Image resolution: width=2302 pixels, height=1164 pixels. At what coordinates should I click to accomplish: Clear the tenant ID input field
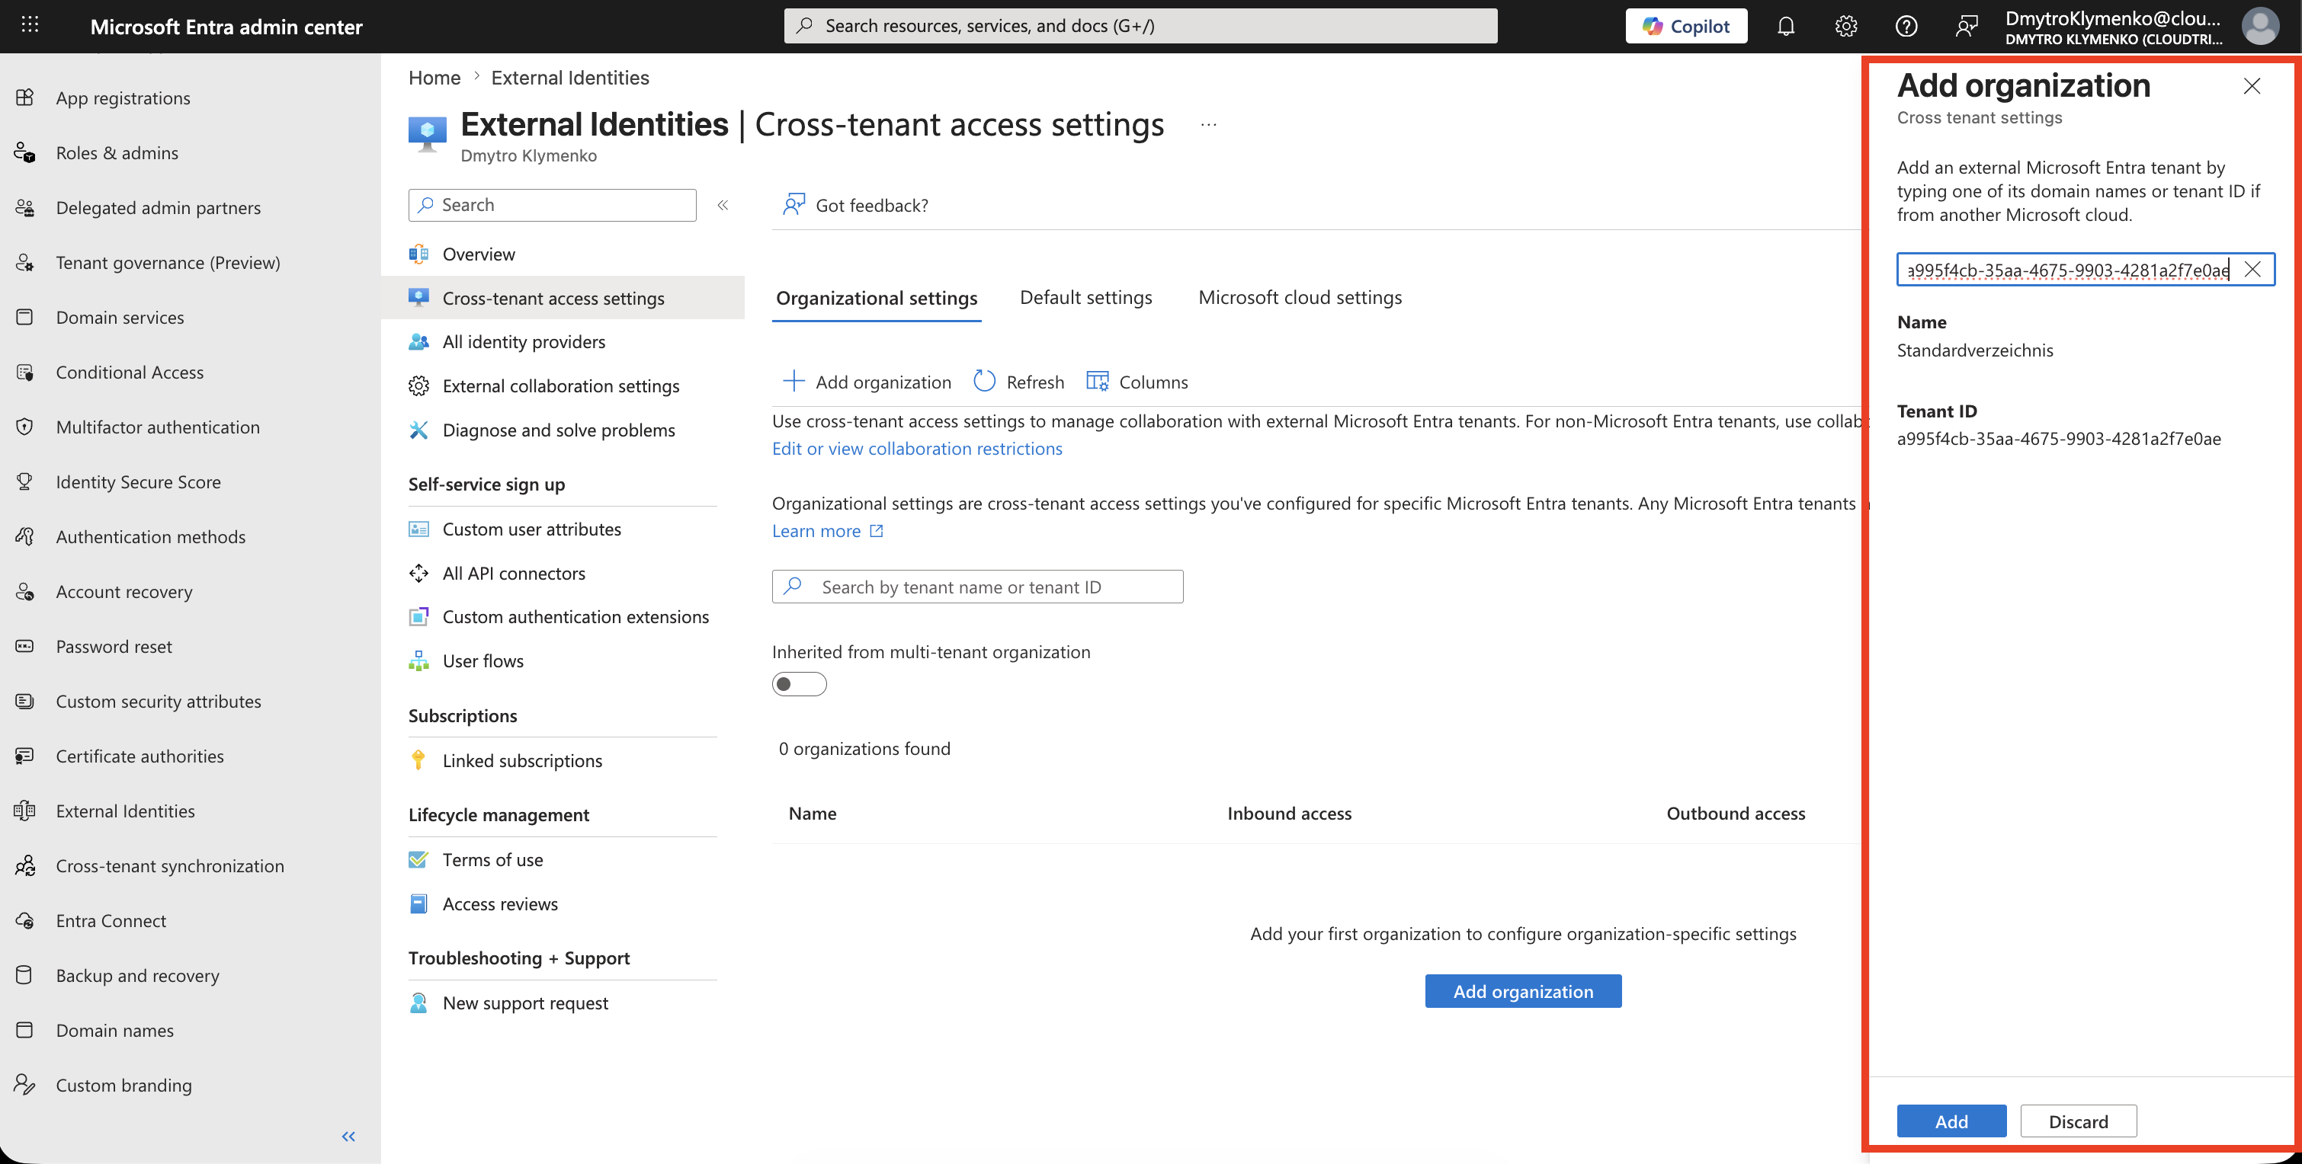click(2252, 269)
